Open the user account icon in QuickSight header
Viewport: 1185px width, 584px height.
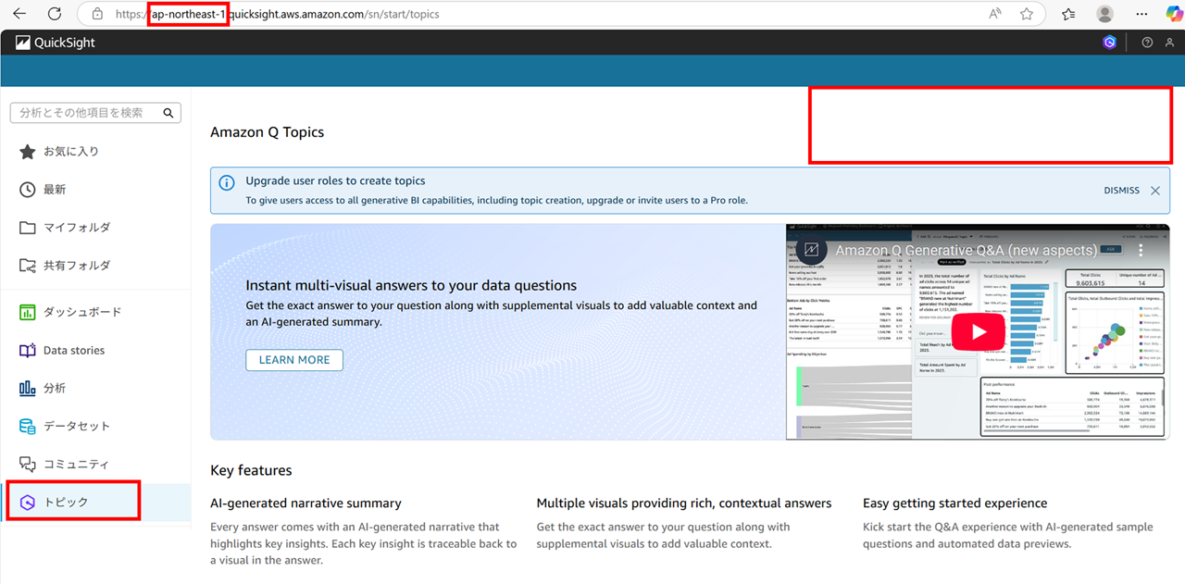click(x=1171, y=43)
